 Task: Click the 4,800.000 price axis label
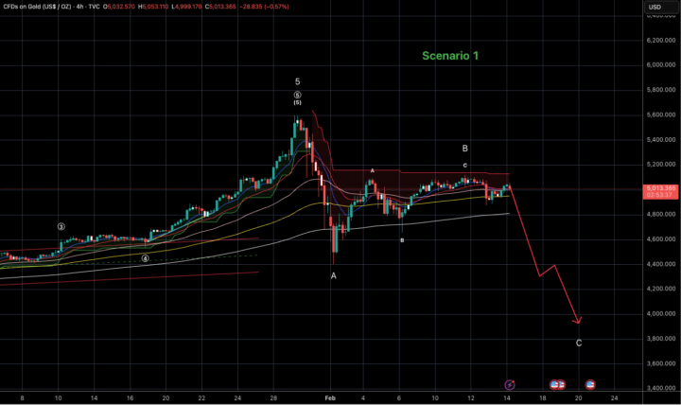pos(660,214)
